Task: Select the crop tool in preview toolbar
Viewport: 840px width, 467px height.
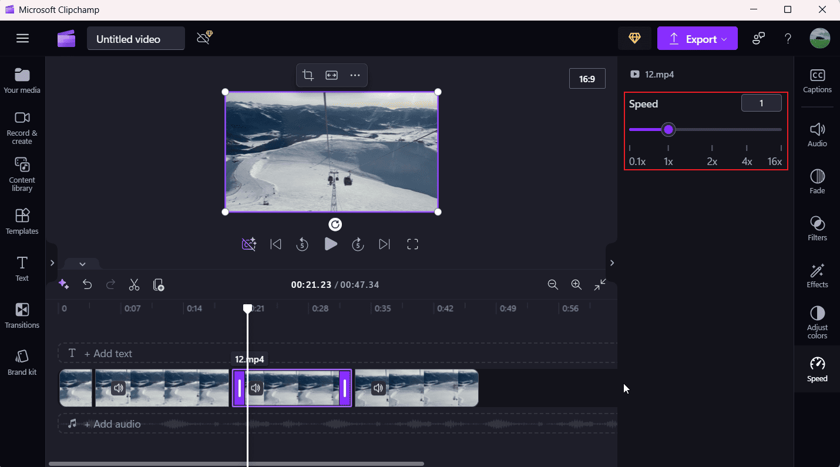Action: [x=308, y=75]
